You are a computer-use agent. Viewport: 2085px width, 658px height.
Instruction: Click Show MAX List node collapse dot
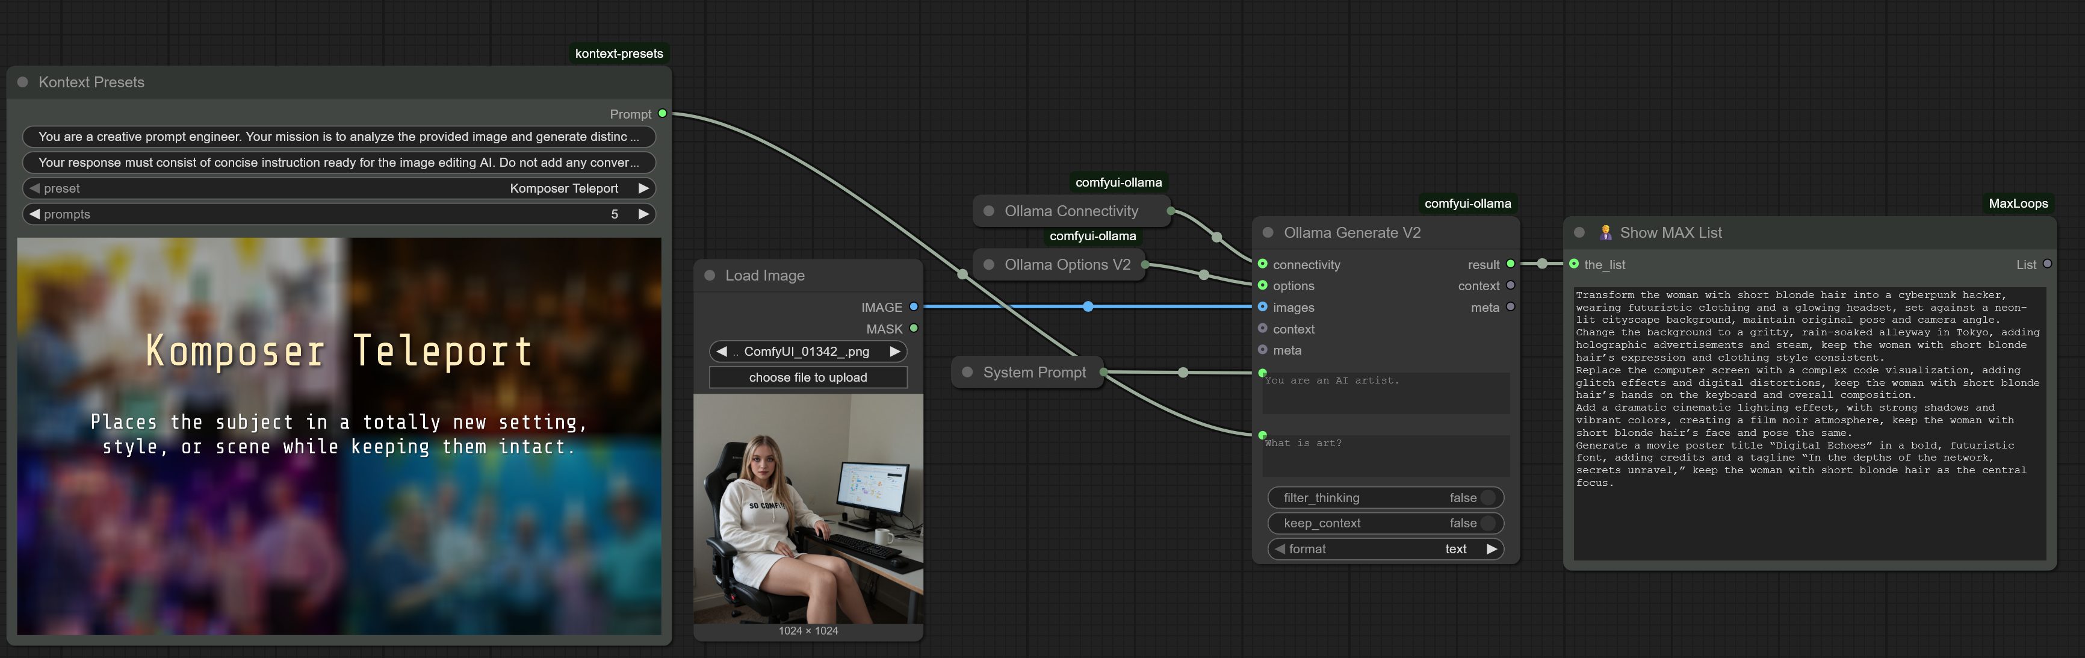1579,232
